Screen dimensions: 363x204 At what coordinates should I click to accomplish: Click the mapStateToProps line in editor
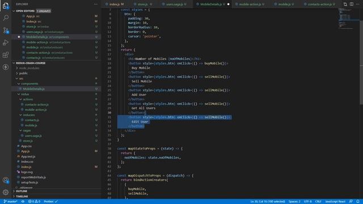point(150,148)
